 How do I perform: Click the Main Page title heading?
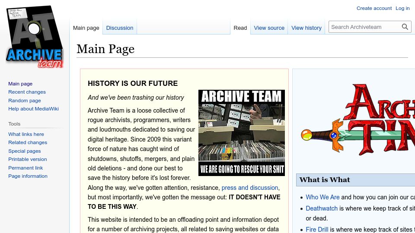click(105, 49)
